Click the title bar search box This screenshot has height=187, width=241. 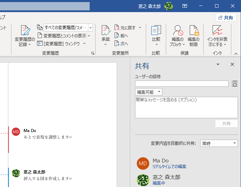[x=45, y=6]
